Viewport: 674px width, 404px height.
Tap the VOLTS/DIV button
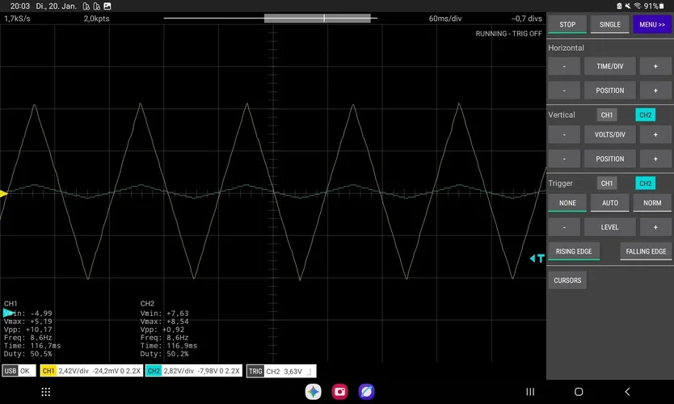[609, 134]
